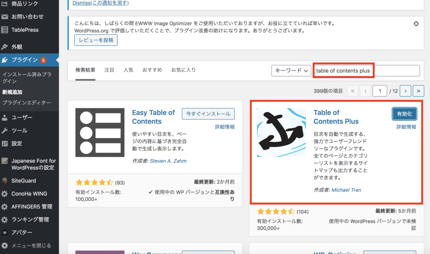Switch to the 人気 tab
Viewport: 430px width, 254px height.
[x=128, y=70]
